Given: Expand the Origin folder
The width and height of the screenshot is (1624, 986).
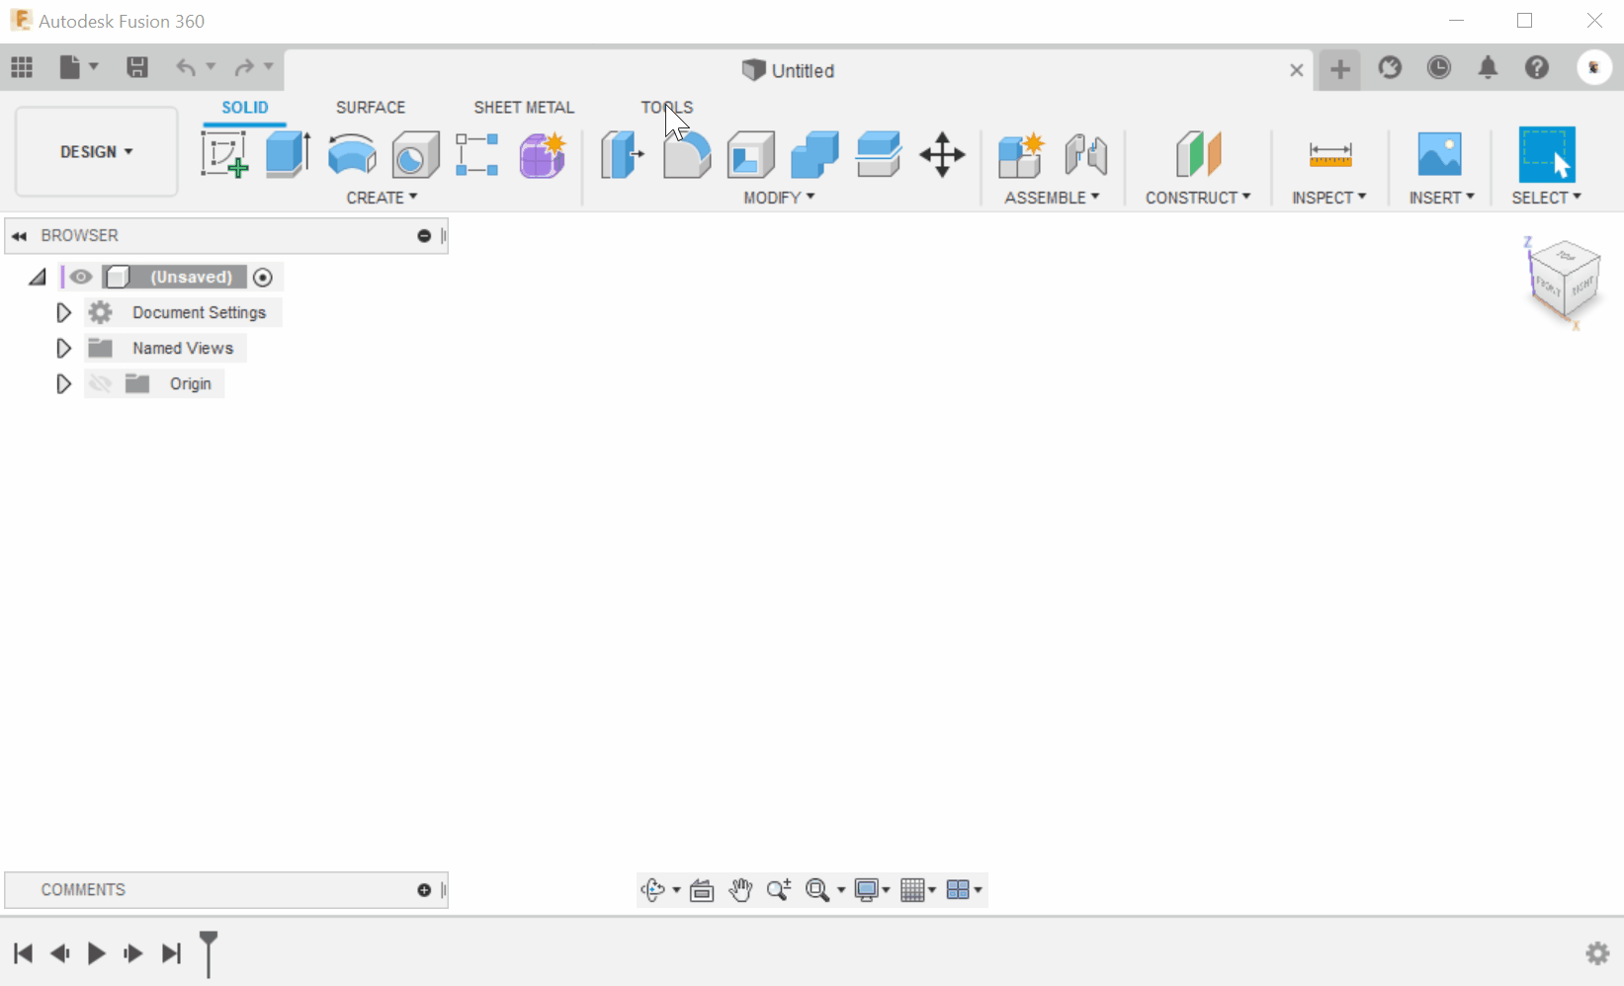Looking at the screenshot, I should pos(63,384).
